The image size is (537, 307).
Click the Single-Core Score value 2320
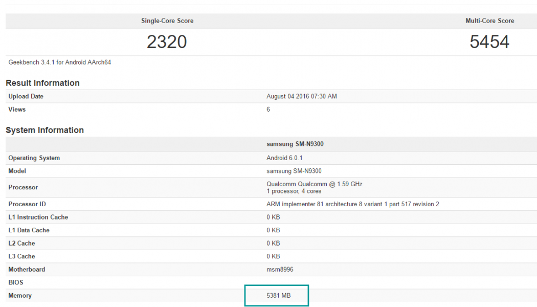tap(167, 42)
